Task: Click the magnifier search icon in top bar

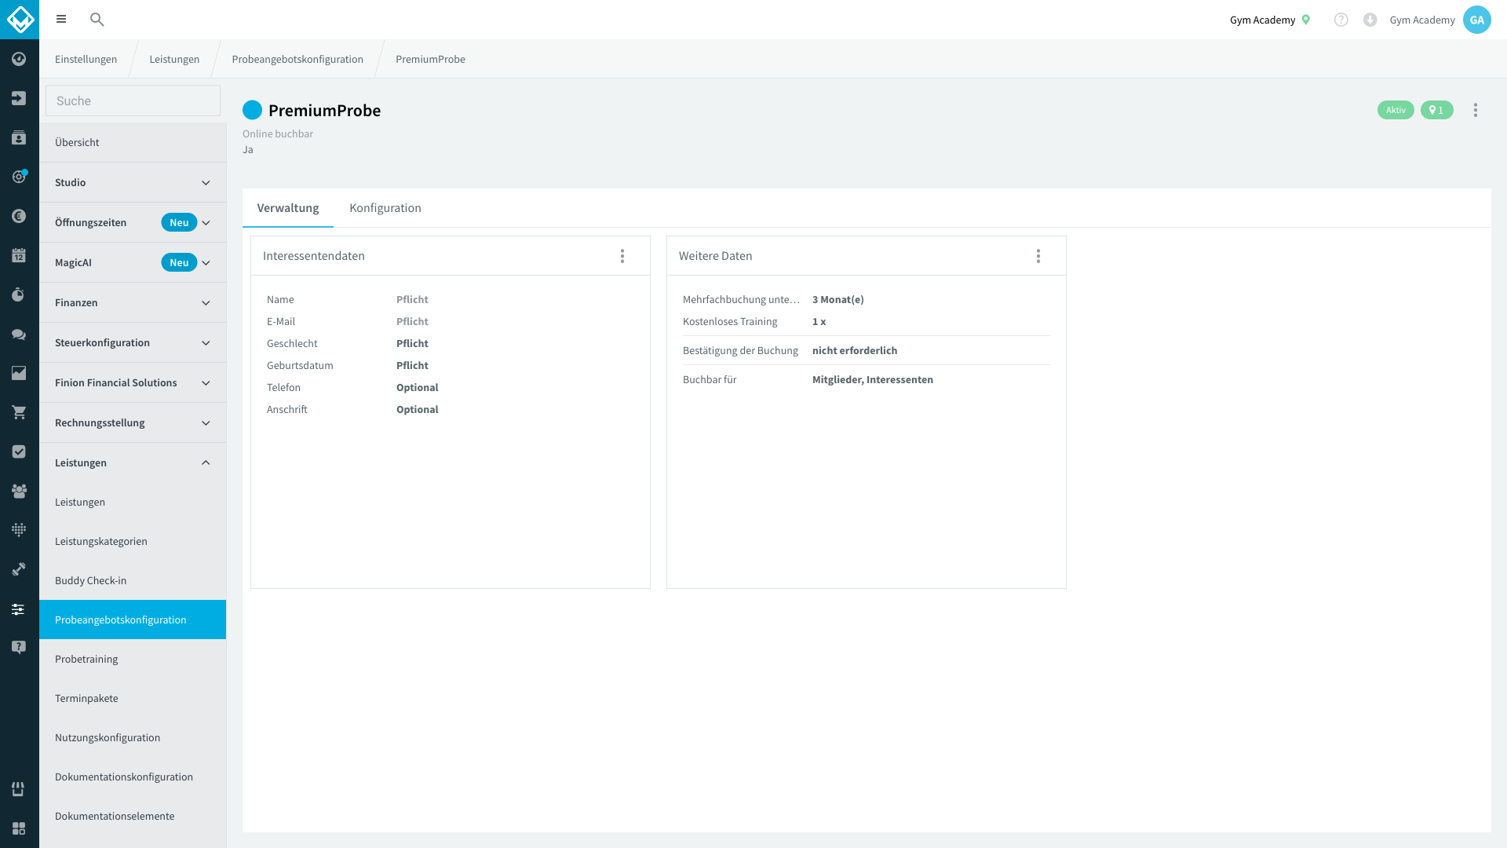Action: (97, 20)
